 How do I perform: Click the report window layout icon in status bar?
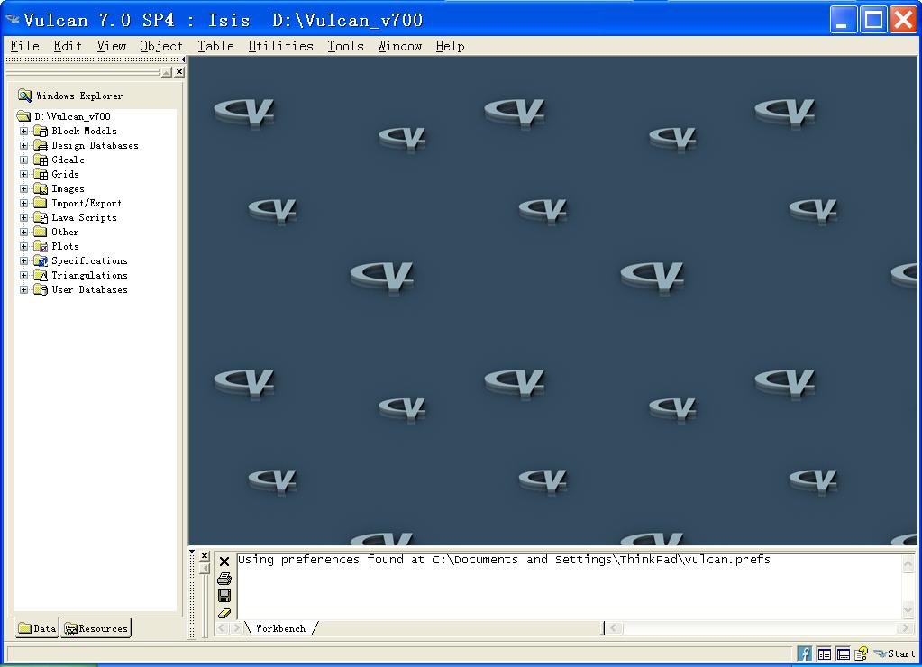pos(844,653)
